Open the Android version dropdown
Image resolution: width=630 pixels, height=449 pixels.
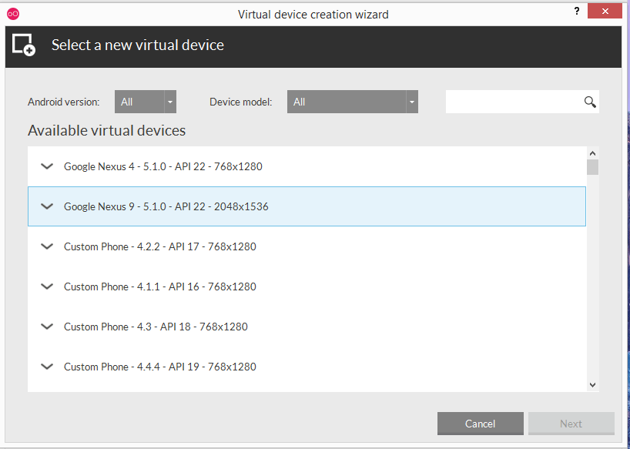click(146, 102)
